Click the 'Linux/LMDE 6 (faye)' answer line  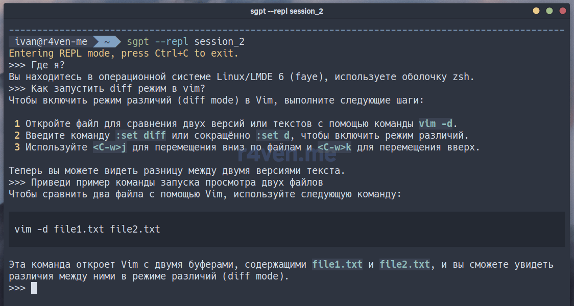pyautogui.click(x=242, y=77)
